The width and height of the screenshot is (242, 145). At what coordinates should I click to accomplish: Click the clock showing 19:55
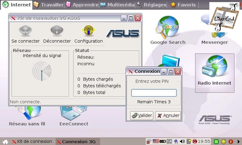[x=204, y=141]
